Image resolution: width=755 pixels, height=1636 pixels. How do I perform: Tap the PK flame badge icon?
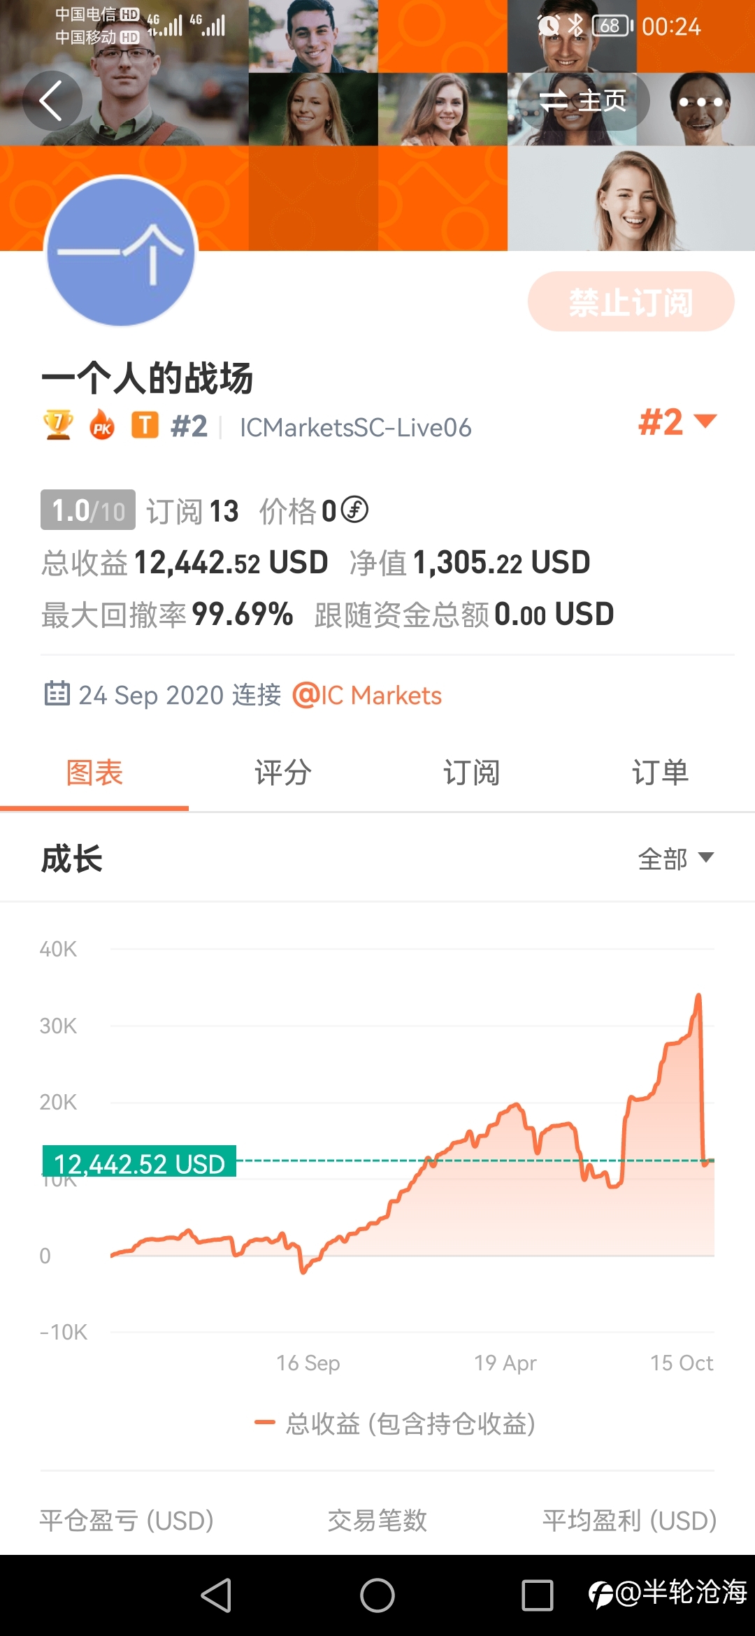tap(102, 425)
